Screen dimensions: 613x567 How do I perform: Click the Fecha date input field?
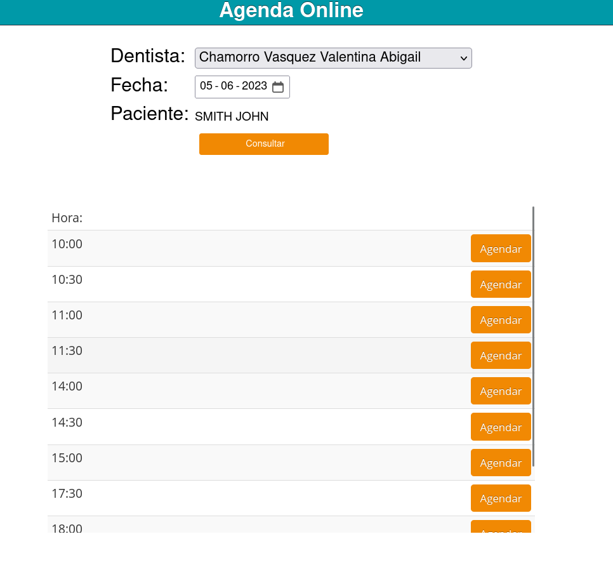coord(242,87)
